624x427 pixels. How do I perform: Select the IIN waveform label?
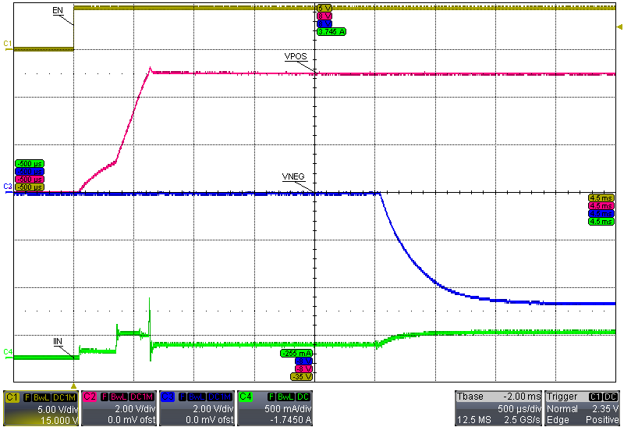pyautogui.click(x=58, y=342)
